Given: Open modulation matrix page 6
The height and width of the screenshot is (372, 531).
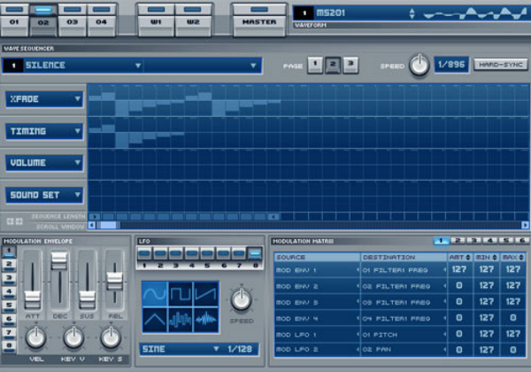Looking at the screenshot, I should click(522, 241).
